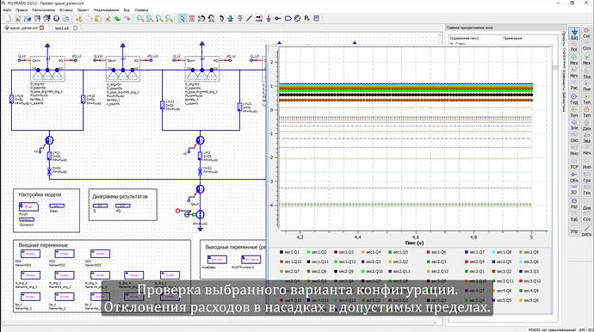This screenshot has height=332, width=594.
Task: Click the Print toolbar icon
Action: pos(66,18)
